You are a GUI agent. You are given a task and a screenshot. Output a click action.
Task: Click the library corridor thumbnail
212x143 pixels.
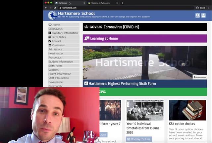110,110
